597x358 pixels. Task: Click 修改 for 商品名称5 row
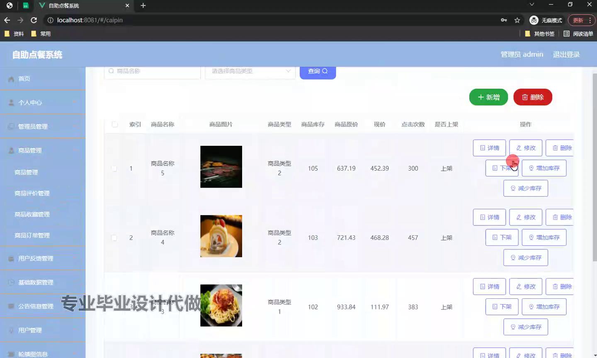pos(526,148)
